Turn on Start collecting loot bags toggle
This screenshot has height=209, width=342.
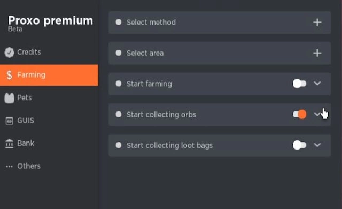pyautogui.click(x=299, y=145)
